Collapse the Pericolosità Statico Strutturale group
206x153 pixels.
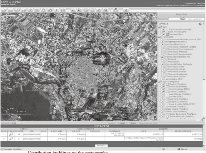pos(162,64)
